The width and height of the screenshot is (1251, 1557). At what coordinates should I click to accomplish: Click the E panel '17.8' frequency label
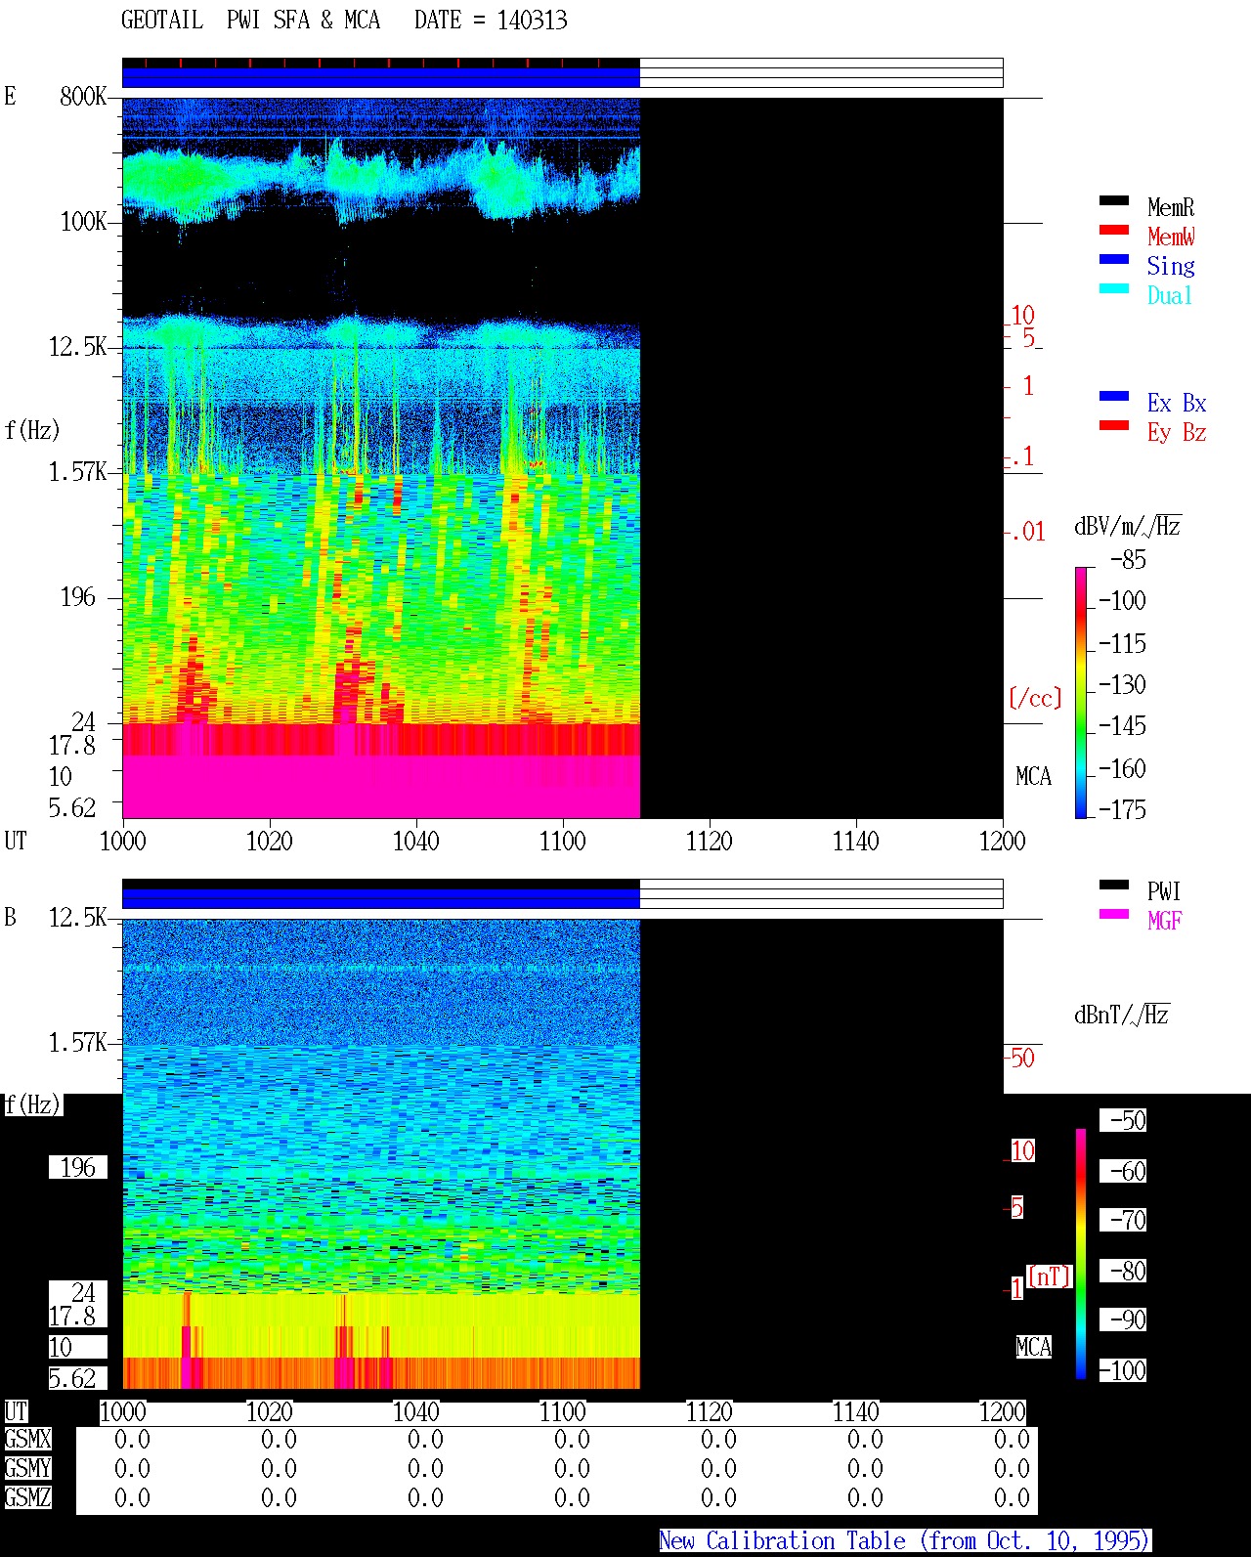[72, 745]
